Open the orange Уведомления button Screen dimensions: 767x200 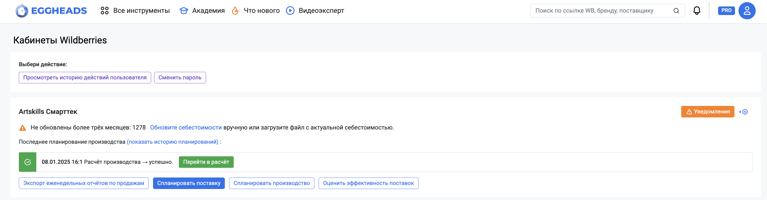click(708, 112)
